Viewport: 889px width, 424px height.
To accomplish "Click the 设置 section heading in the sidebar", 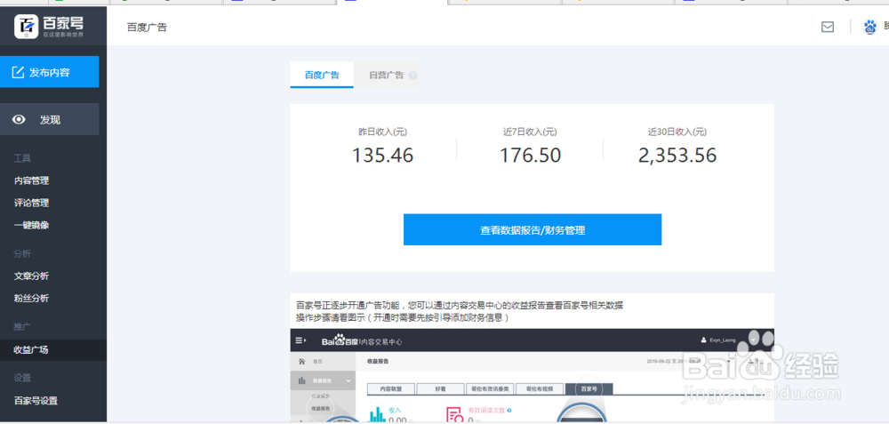I will [22, 378].
